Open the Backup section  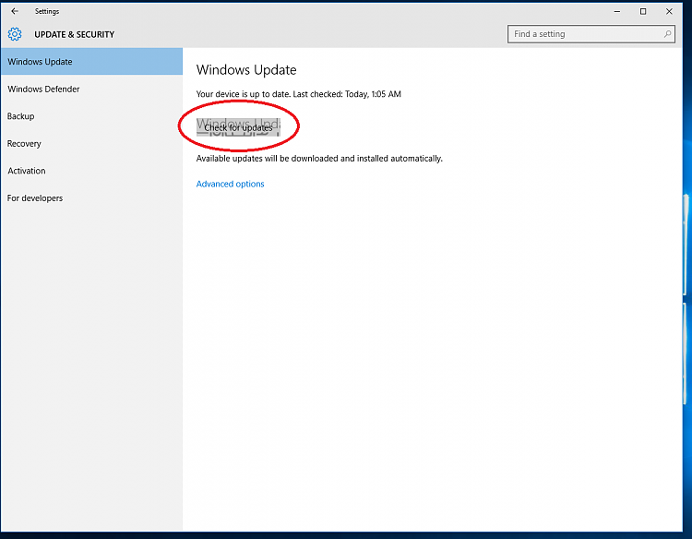tap(91, 116)
